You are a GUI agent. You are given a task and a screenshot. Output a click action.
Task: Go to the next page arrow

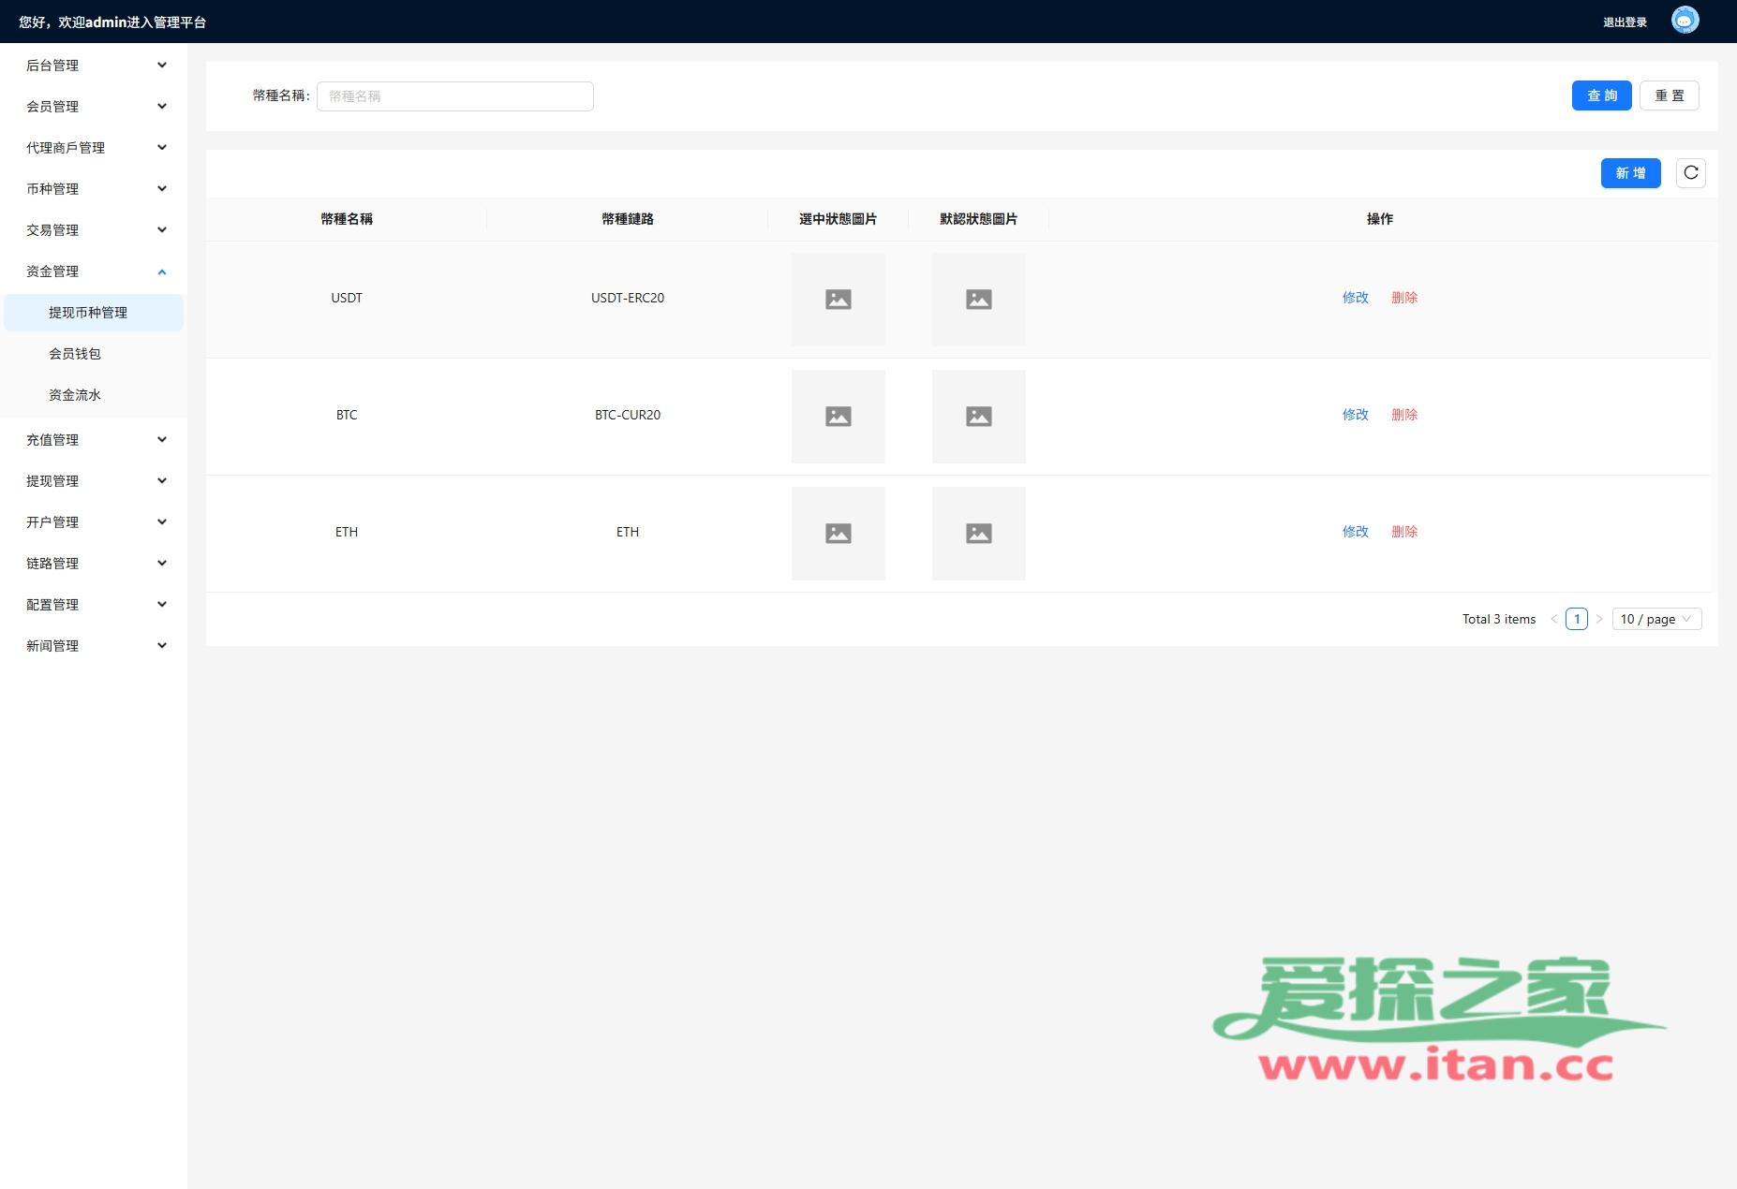click(1599, 619)
